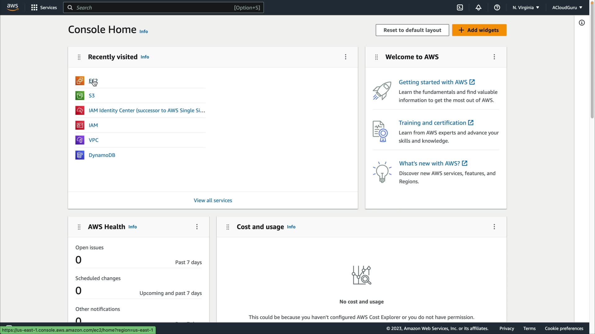595x334 pixels.
Task: Open the Services menu
Action: pos(44,7)
